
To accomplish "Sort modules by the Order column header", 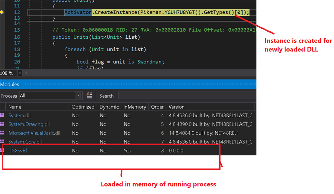I will [x=157, y=107].
